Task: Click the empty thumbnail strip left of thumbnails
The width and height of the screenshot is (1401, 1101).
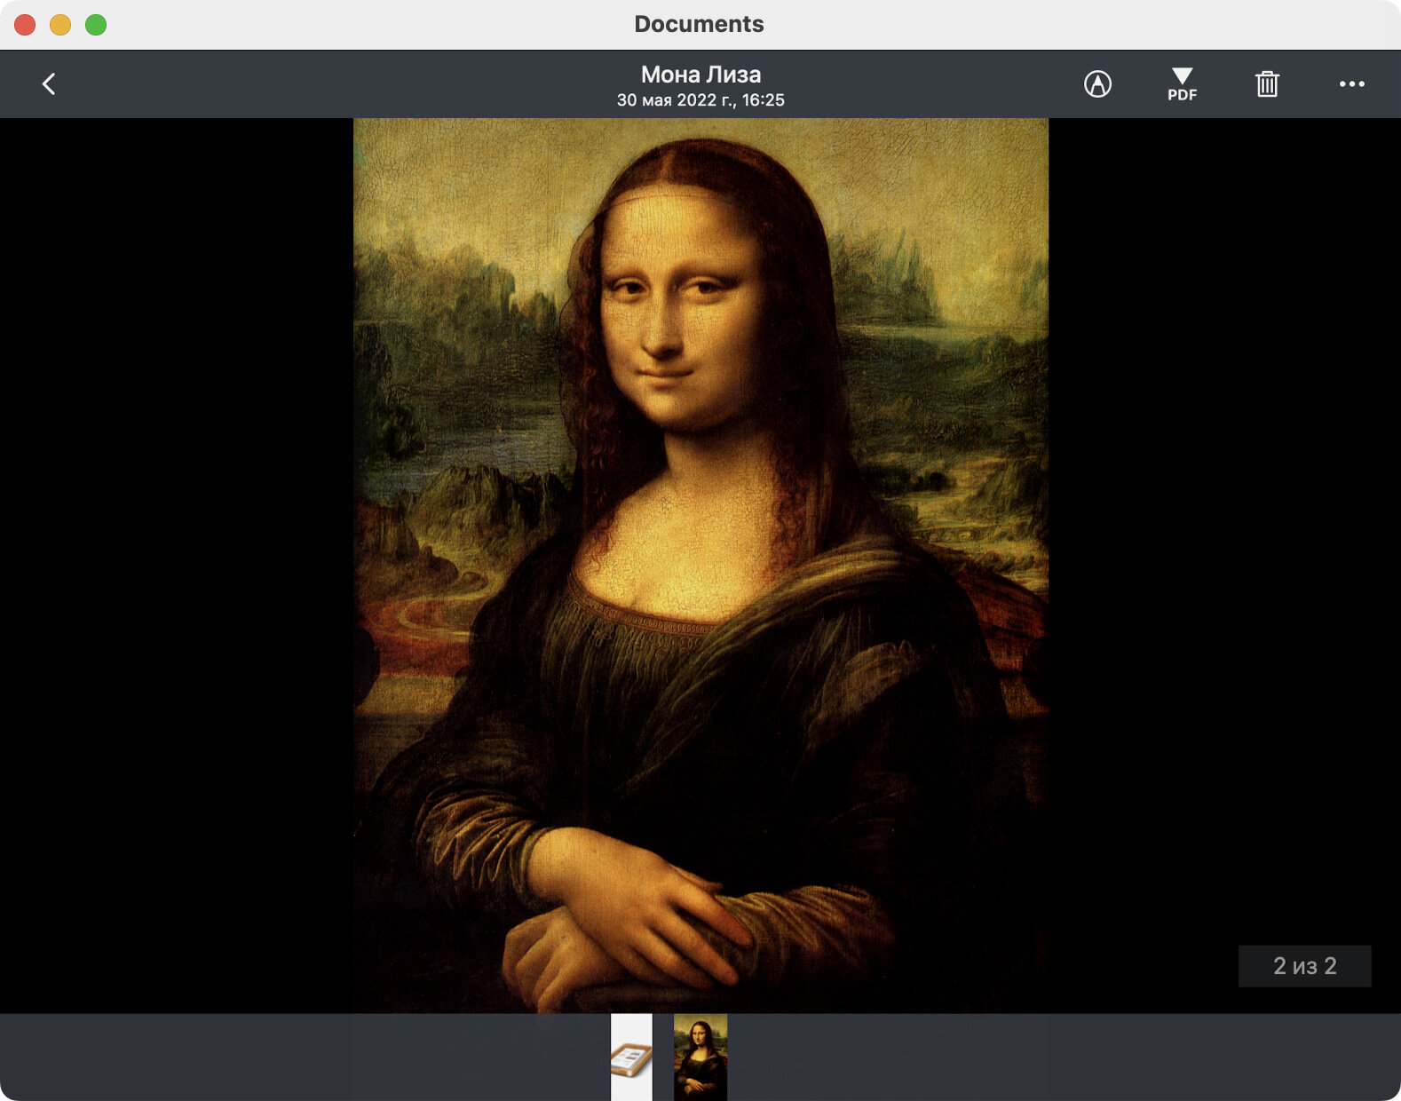Action: click(x=305, y=1057)
